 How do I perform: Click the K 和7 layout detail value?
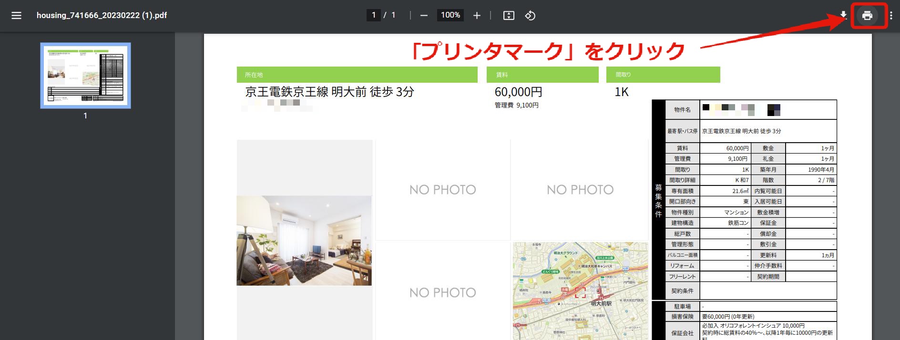pos(742,180)
